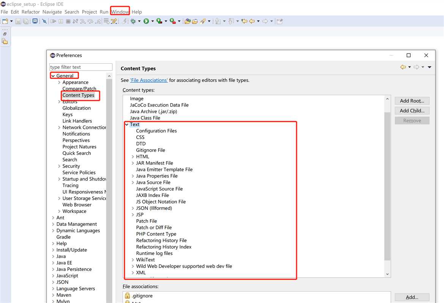The image size is (444, 303).
Task: Click the Step Return icon
Action: [x=98, y=21]
